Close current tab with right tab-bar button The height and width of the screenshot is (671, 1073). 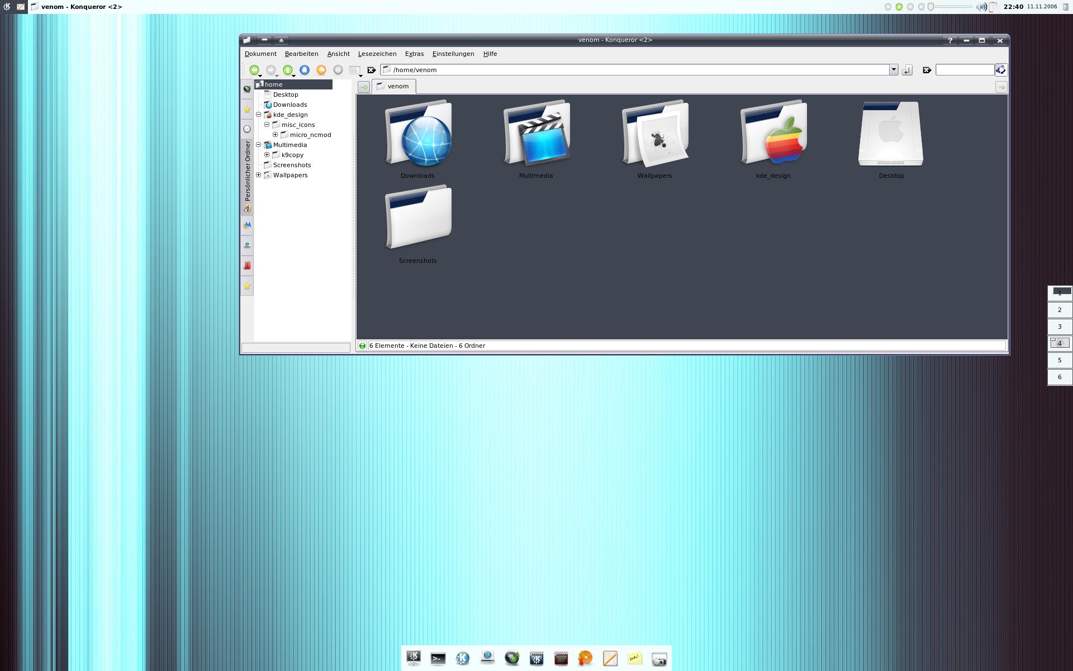(x=1001, y=87)
